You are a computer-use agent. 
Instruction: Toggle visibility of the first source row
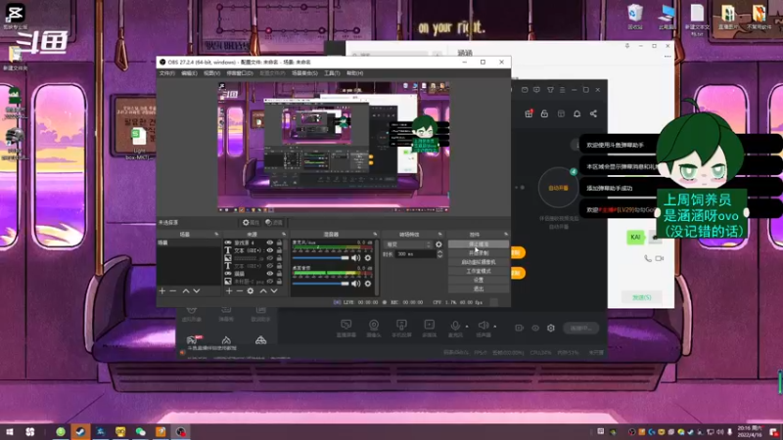click(270, 242)
